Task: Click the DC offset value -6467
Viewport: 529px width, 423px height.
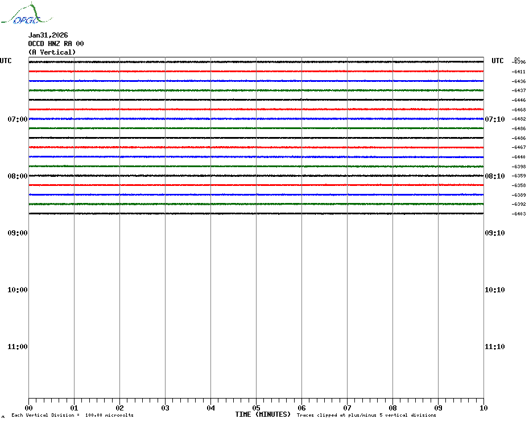Action: [519, 147]
